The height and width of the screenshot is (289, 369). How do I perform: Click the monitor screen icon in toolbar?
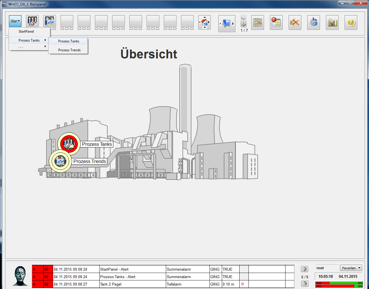point(227,23)
